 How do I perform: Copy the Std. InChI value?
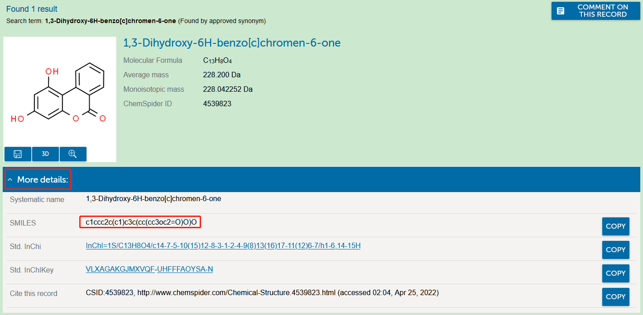click(615, 250)
